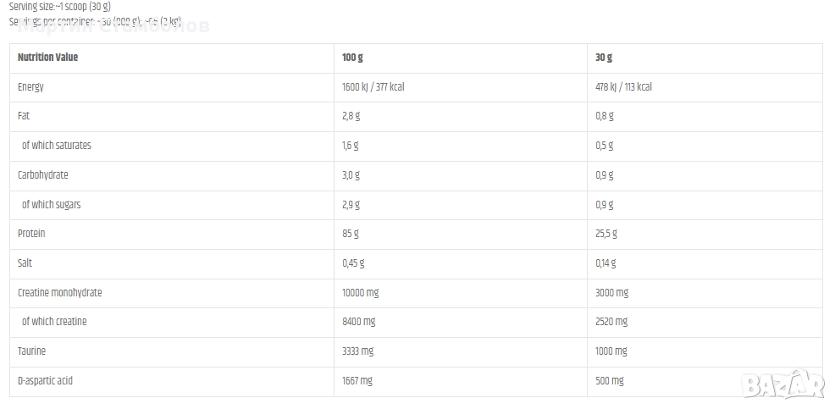This screenshot has height=409, width=835.
Task: Click the Protein row label
Action: tap(31, 234)
